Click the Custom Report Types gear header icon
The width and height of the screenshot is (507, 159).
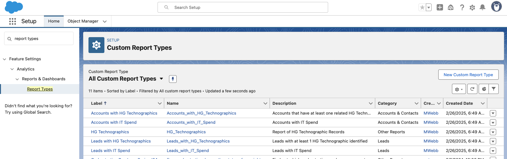pyautogui.click(x=96, y=45)
